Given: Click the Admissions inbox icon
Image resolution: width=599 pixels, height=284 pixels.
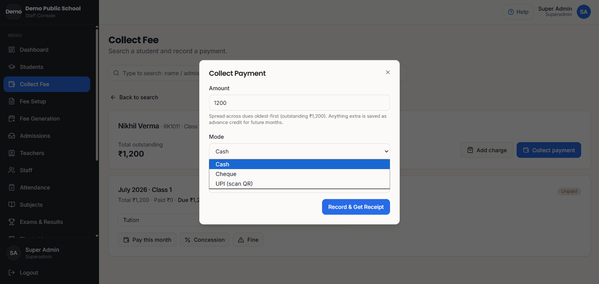Looking at the screenshot, I should tap(12, 136).
